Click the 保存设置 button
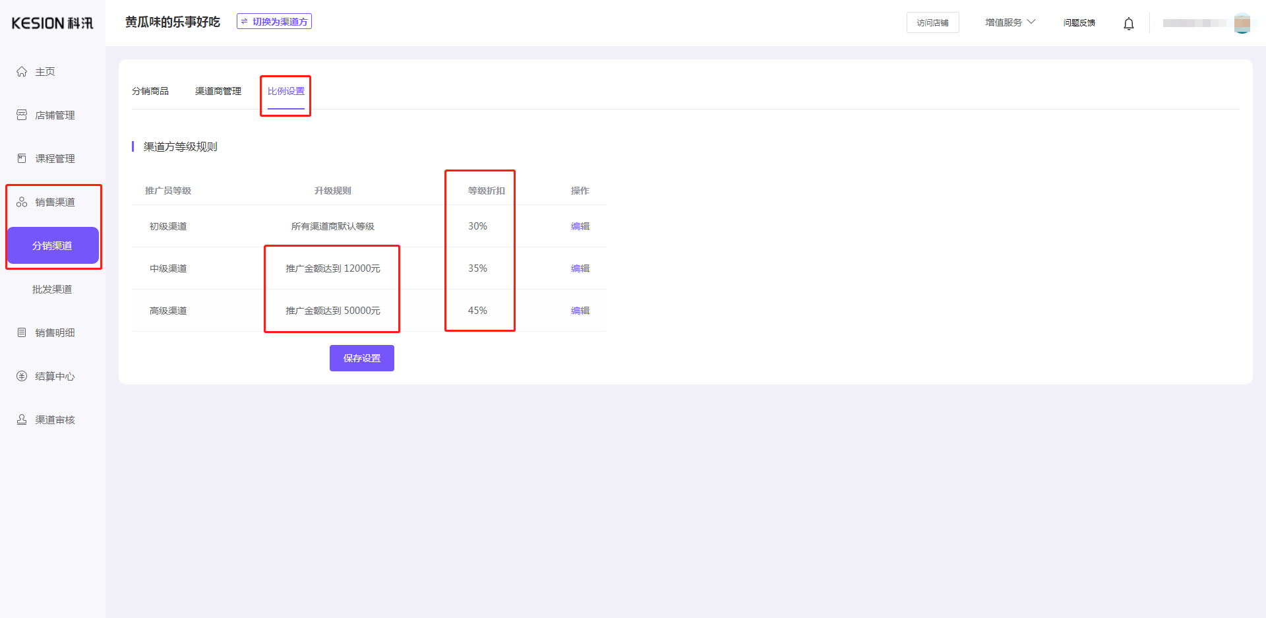 pyautogui.click(x=361, y=358)
